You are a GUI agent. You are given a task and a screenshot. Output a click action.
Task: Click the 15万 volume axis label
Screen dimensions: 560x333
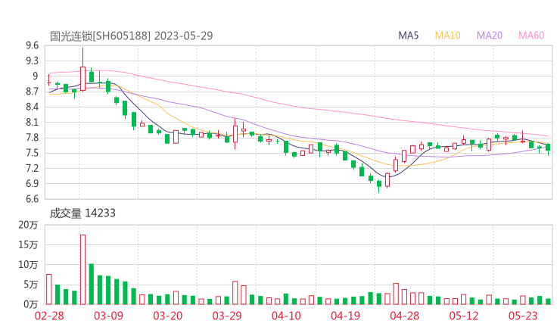28,244
